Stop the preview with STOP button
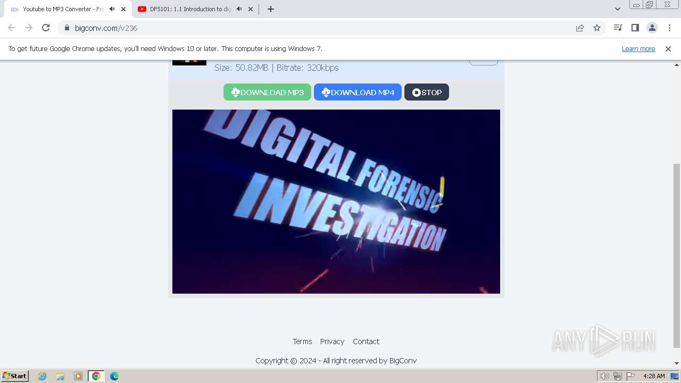This screenshot has width=681, height=383. (427, 92)
